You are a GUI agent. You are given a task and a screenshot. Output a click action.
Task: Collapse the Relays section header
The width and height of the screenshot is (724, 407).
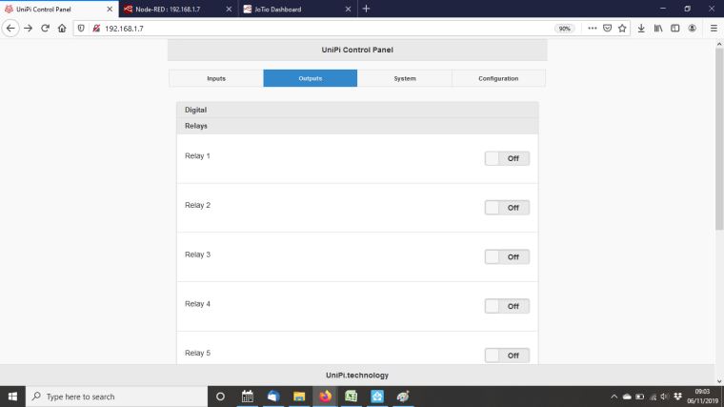click(357, 126)
